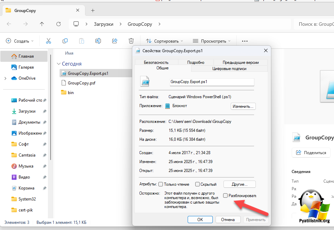Unpin Рабочий стол using its pin icon
The width and height of the screenshot is (334, 230).
[44, 100]
